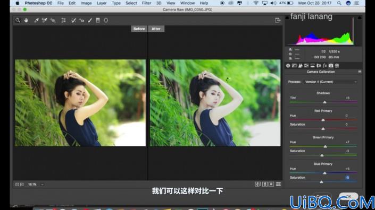The image size is (375, 210).
Task: Open the Camera Calibration camera tab
Action: tap(331, 66)
